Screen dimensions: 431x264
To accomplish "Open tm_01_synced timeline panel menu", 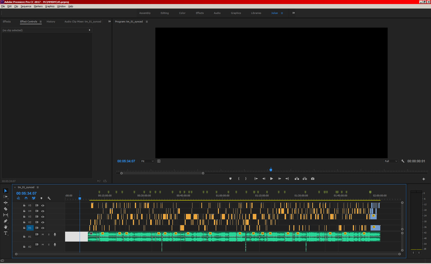I will click(x=38, y=187).
